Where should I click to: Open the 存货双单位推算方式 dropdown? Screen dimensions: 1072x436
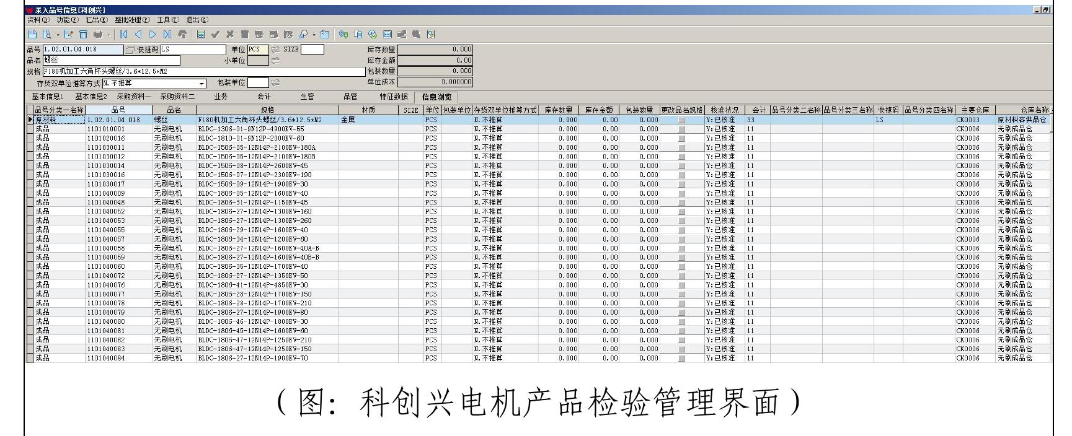pos(202,84)
